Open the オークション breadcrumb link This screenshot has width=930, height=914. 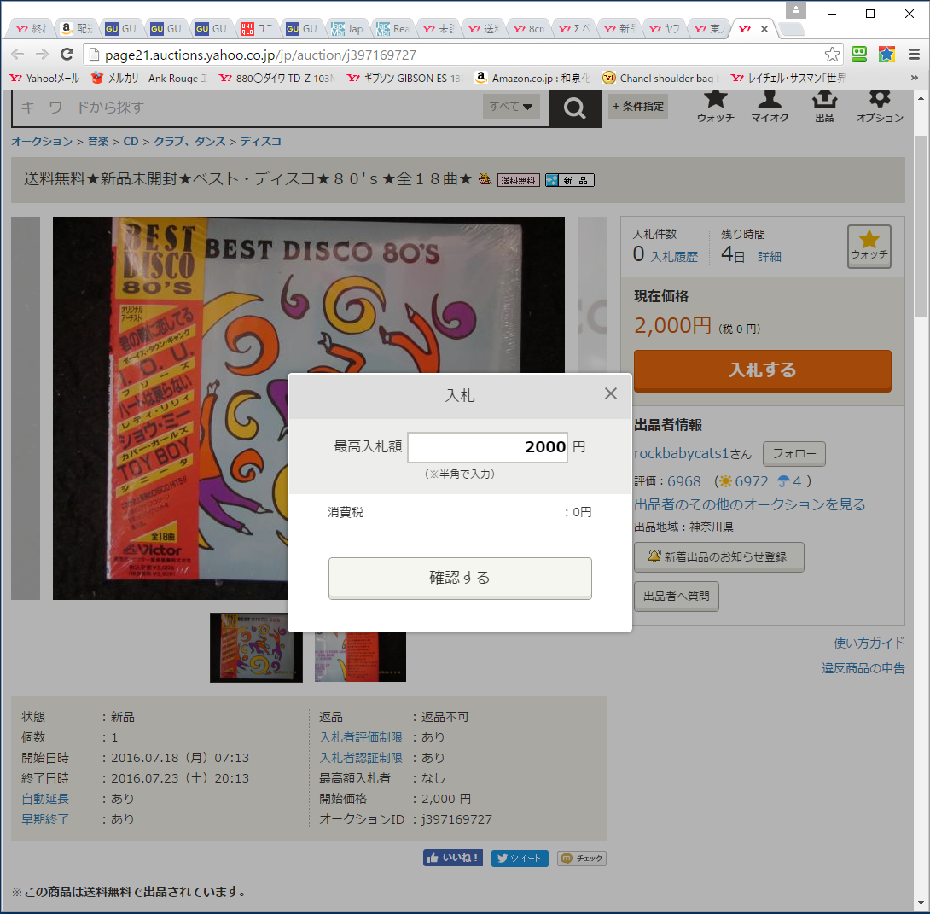(x=42, y=141)
